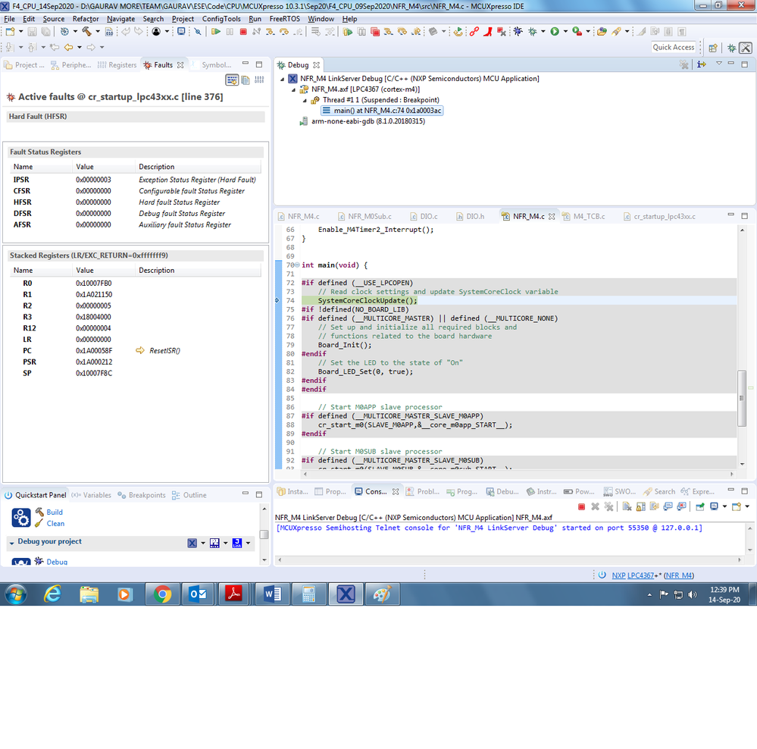This screenshot has height=749, width=757.
Task: Click the red Terminate icon in Console toolbar
Action: click(582, 506)
